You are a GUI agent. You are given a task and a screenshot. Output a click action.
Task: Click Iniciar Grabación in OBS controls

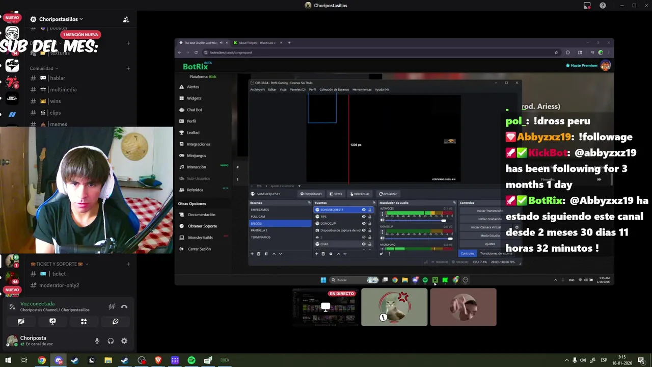490,219
